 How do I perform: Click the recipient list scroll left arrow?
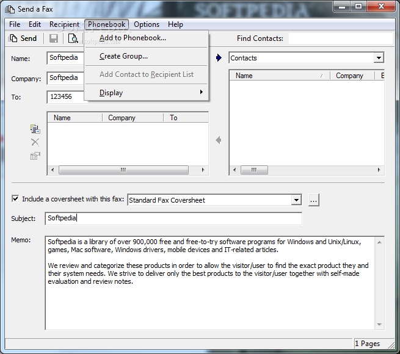(x=53, y=170)
